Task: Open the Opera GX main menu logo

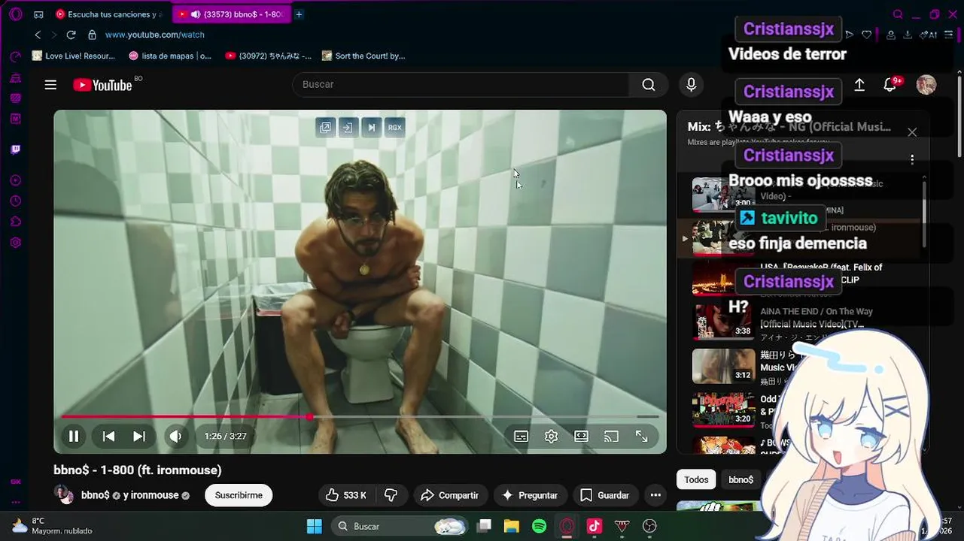Action: (15, 14)
